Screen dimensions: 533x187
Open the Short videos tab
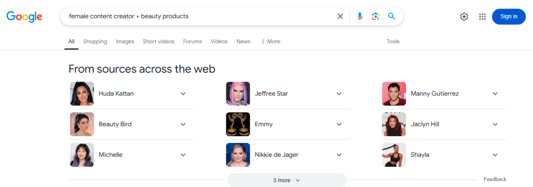[158, 42]
